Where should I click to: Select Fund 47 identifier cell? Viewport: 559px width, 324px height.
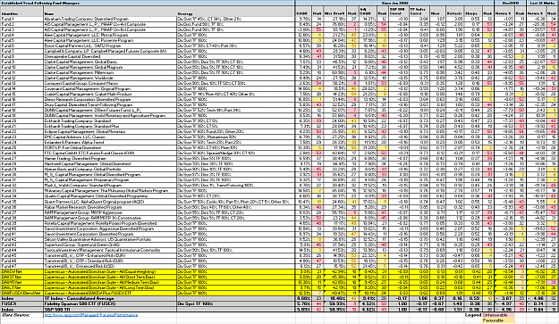pos(21,266)
